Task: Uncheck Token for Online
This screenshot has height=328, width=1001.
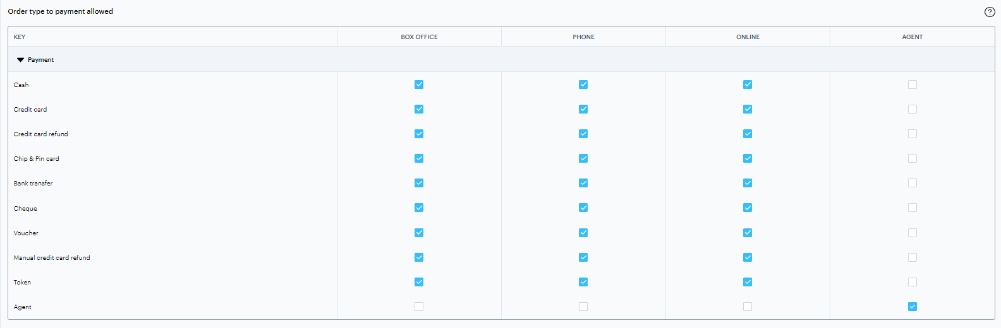Action: 748,282
